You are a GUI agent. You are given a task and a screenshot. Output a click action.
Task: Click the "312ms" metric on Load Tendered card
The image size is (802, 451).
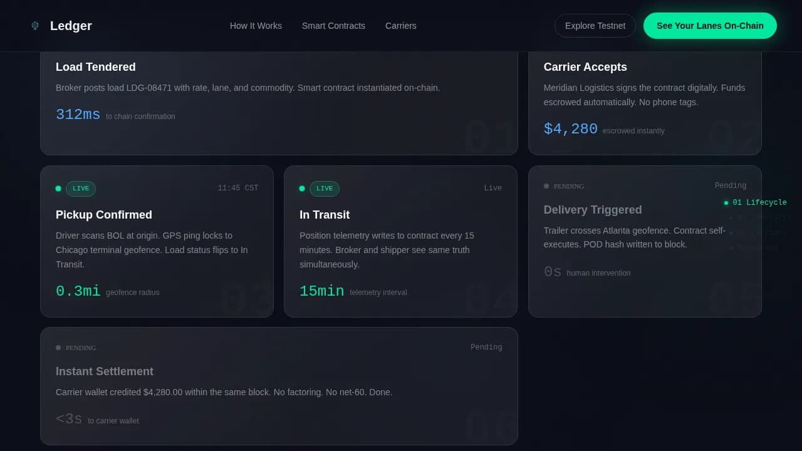tap(78, 115)
